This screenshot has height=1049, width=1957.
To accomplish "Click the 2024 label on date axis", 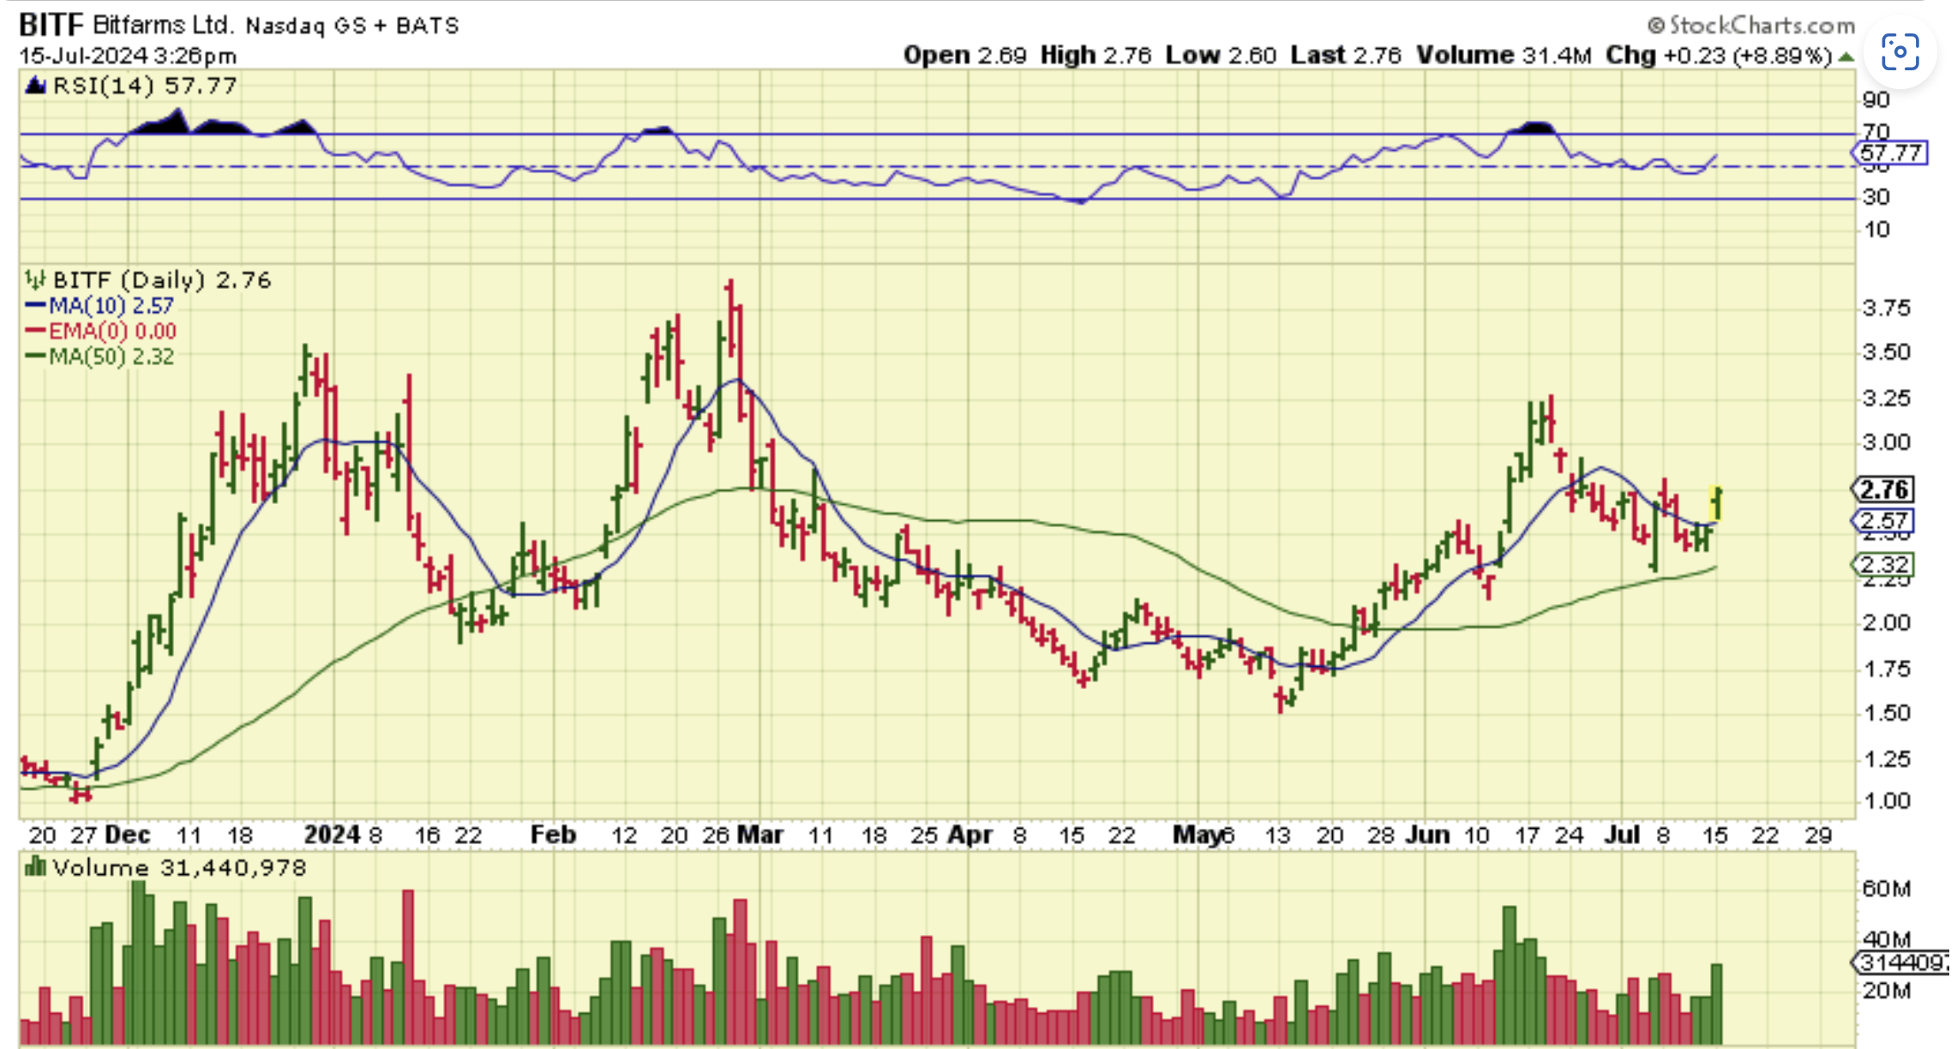I will [x=332, y=834].
